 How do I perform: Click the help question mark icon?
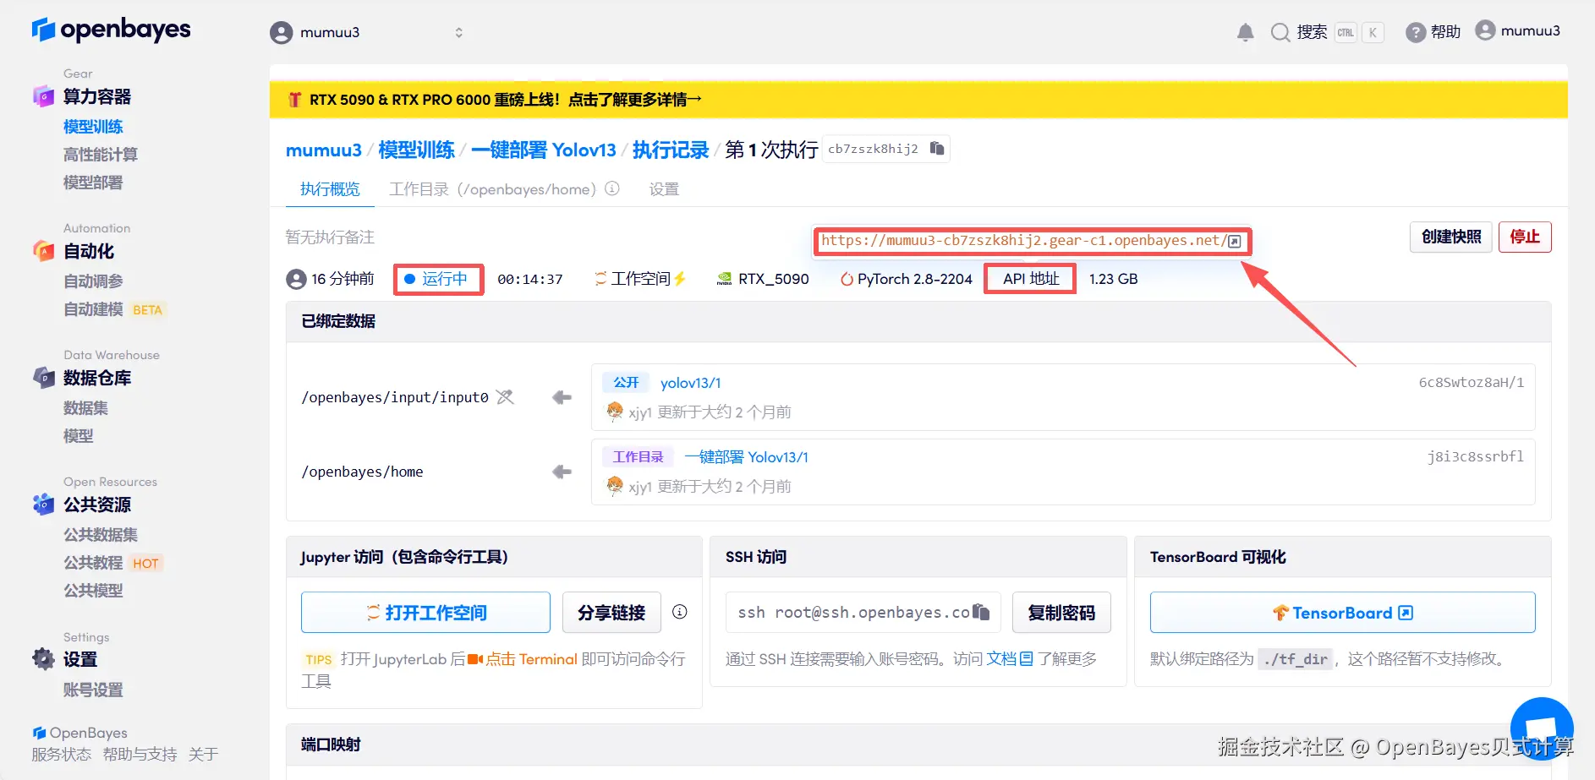1415,31
